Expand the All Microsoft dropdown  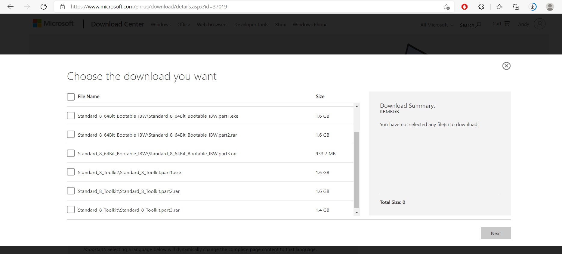pyautogui.click(x=437, y=25)
